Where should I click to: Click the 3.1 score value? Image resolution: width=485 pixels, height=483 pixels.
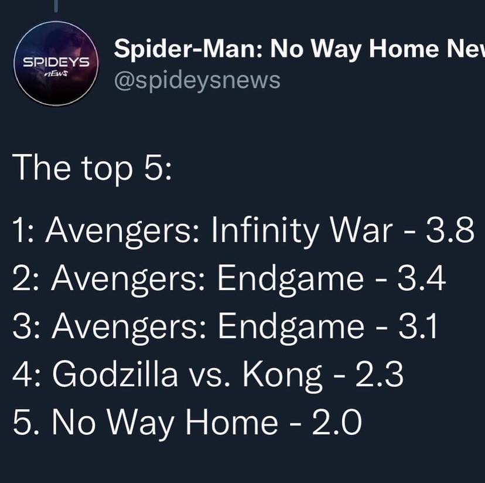(418, 325)
